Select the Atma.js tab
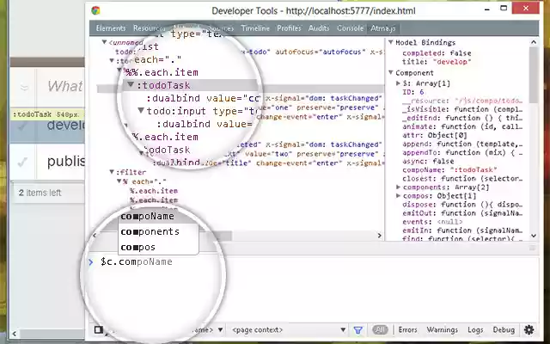Screen dimensions: 550x344 click(383, 28)
